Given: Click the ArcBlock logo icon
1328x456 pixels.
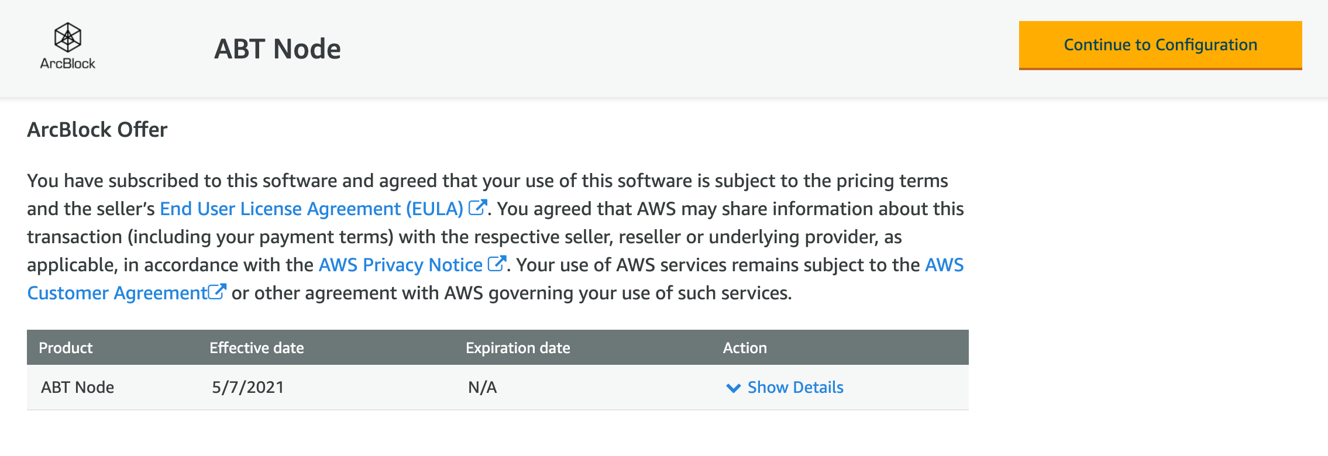Looking at the screenshot, I should [x=68, y=37].
